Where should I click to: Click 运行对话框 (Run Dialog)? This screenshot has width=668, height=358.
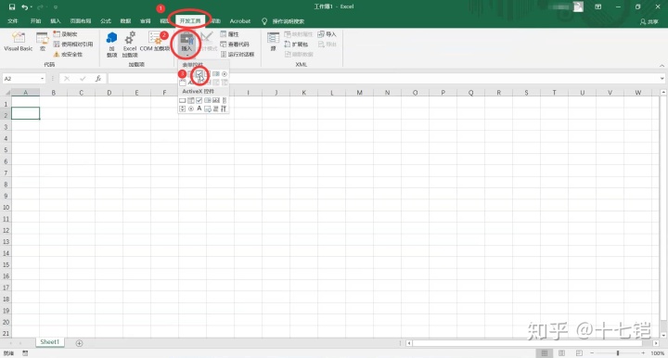coord(238,55)
